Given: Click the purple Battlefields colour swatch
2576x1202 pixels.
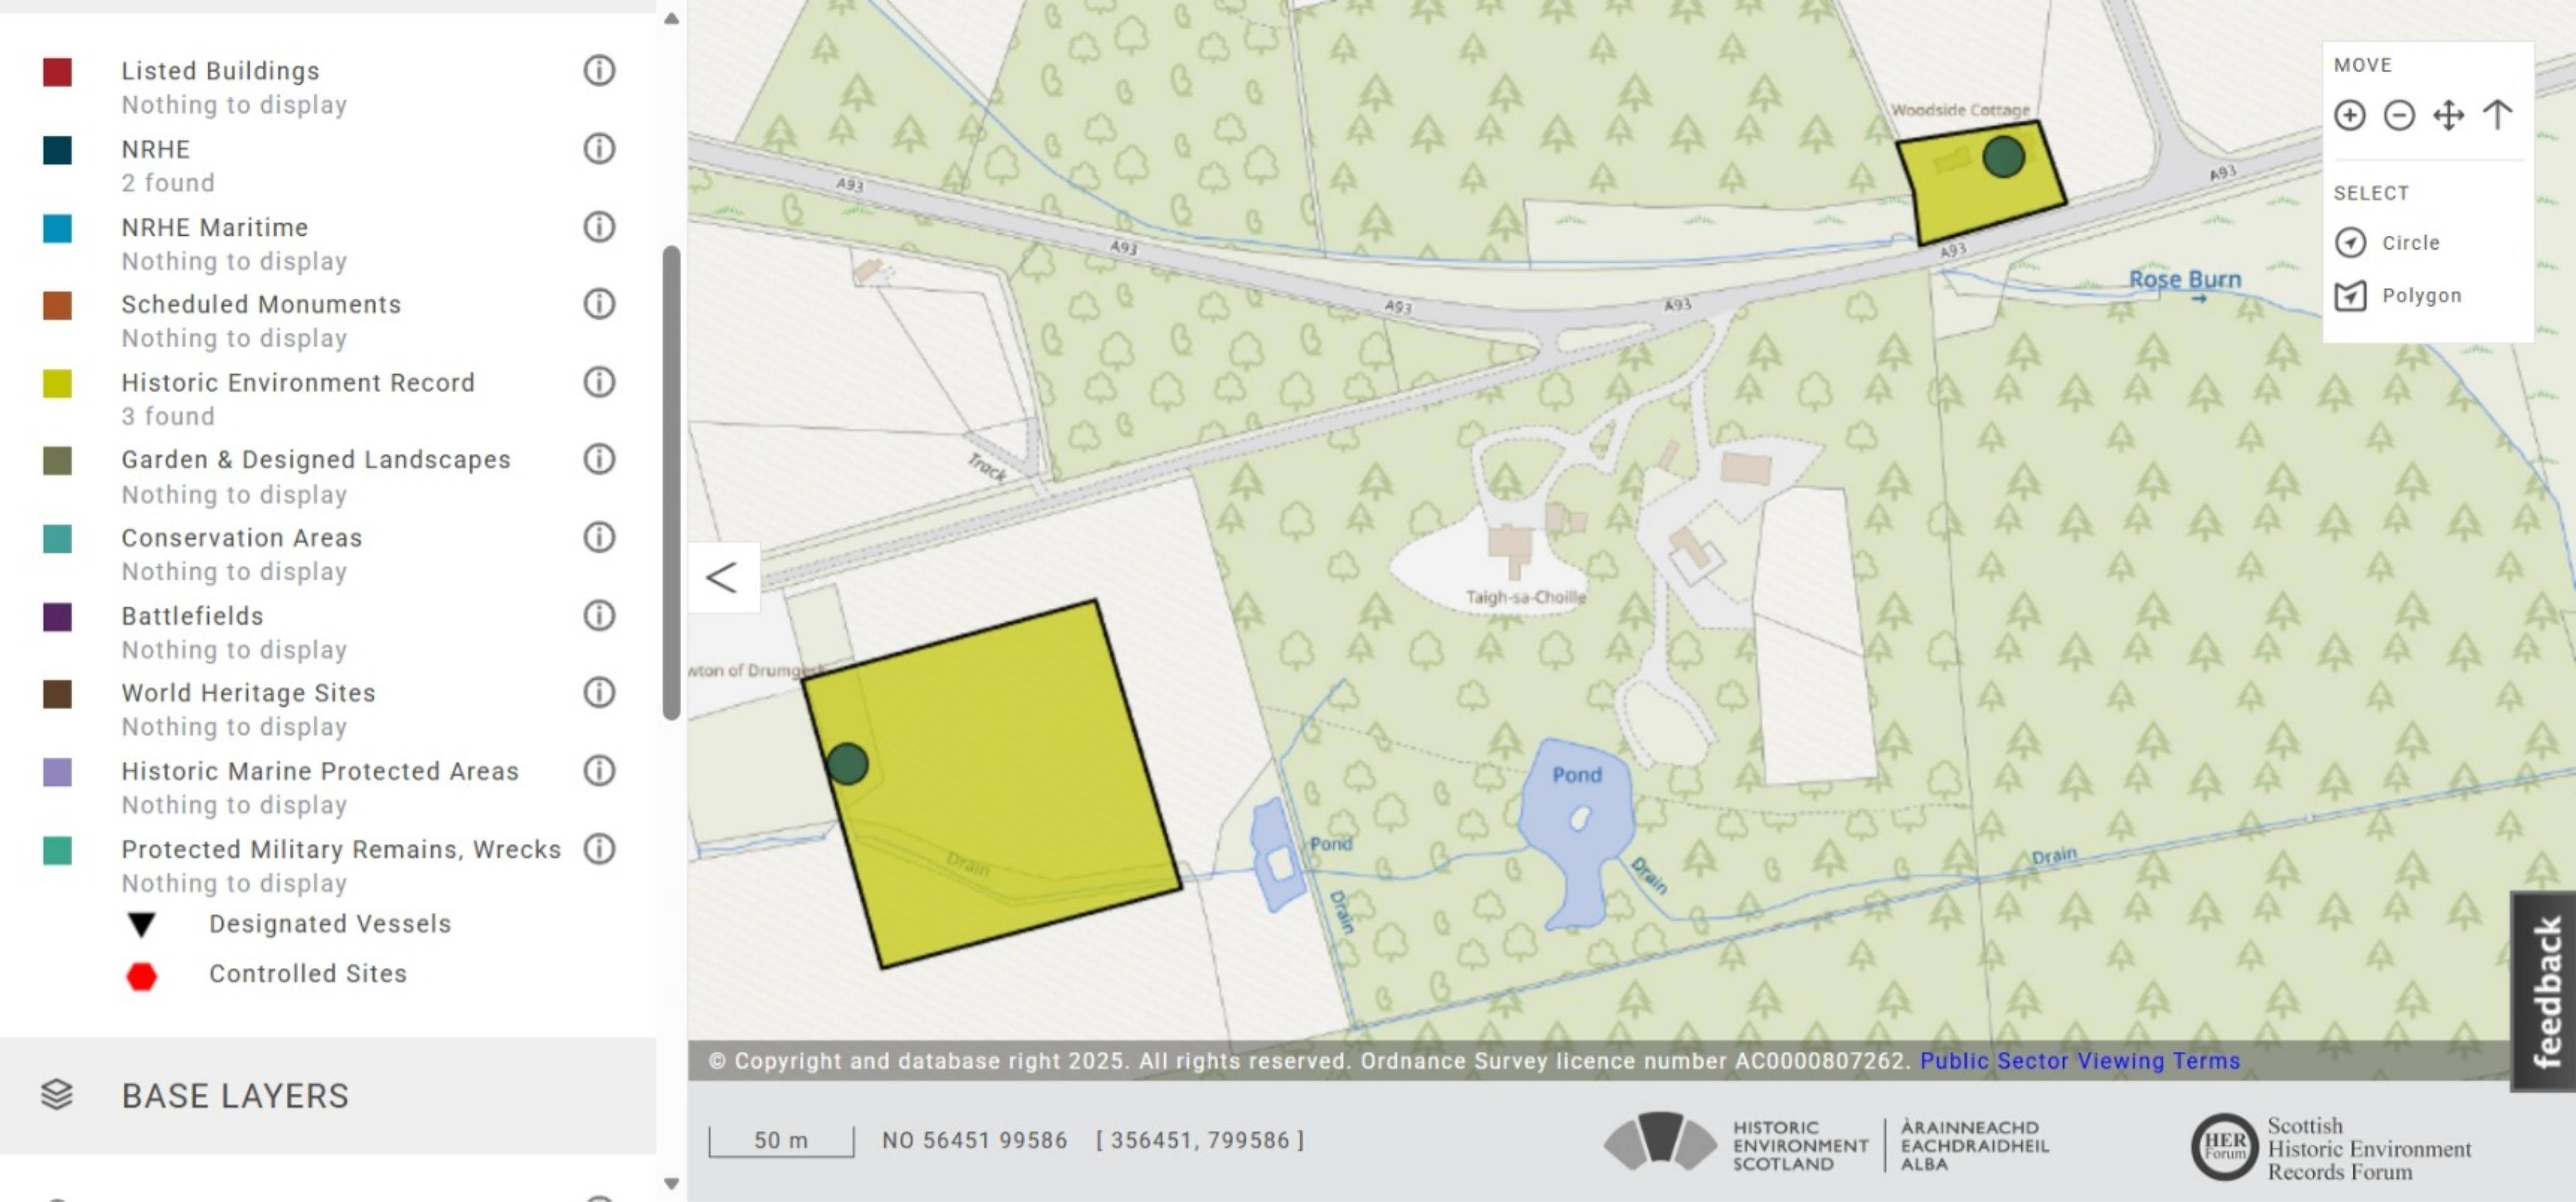Looking at the screenshot, I should point(57,616).
